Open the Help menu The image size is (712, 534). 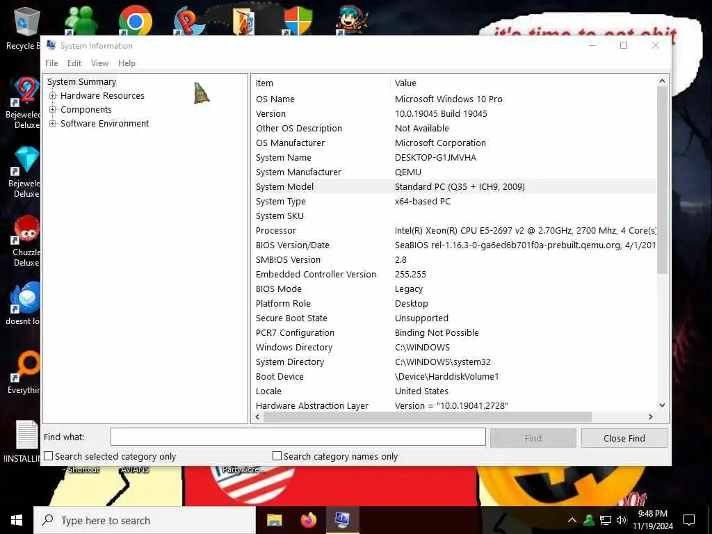[x=127, y=63]
